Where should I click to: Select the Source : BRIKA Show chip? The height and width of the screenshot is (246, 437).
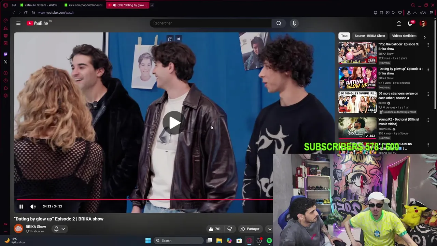point(370,36)
